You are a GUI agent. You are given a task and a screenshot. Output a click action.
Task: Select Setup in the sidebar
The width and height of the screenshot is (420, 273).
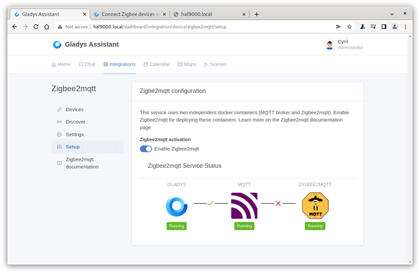click(87, 147)
